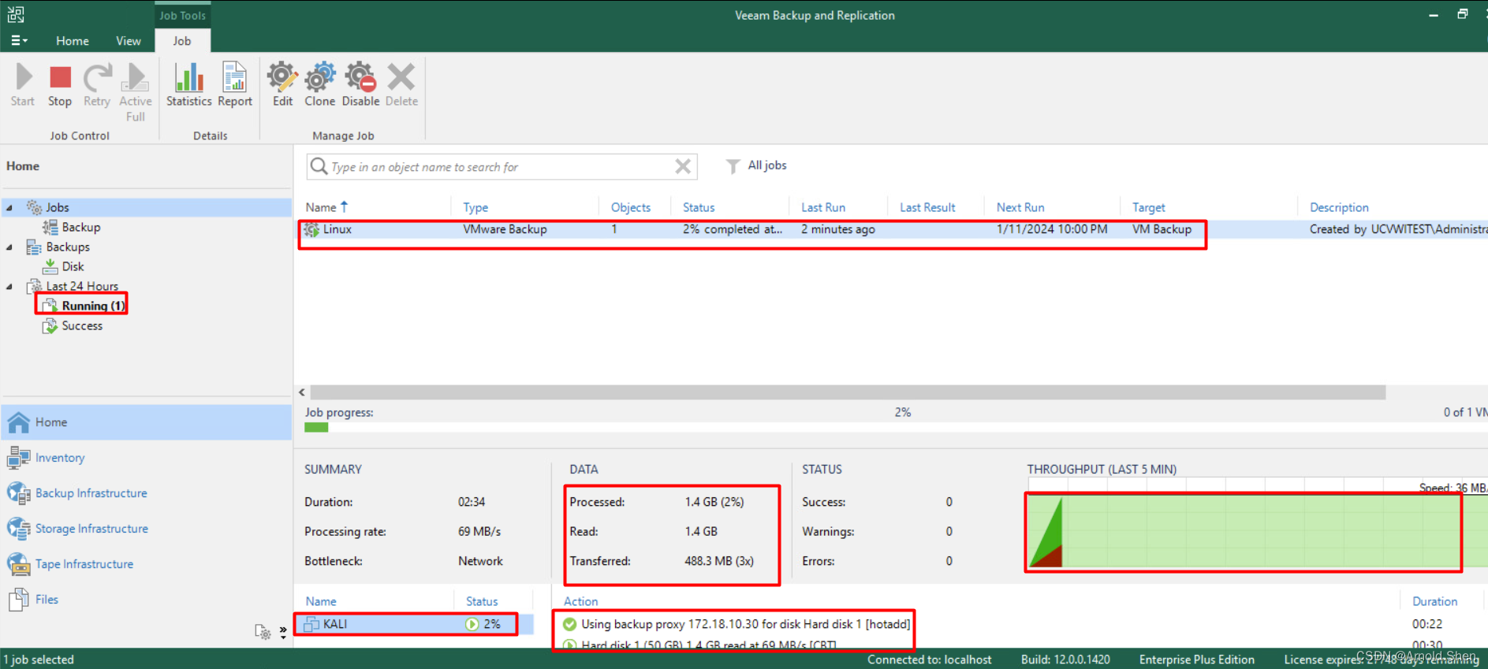Viewport: 1488px width, 669px height.
Task: Sort jobs by Description column
Action: [1339, 207]
